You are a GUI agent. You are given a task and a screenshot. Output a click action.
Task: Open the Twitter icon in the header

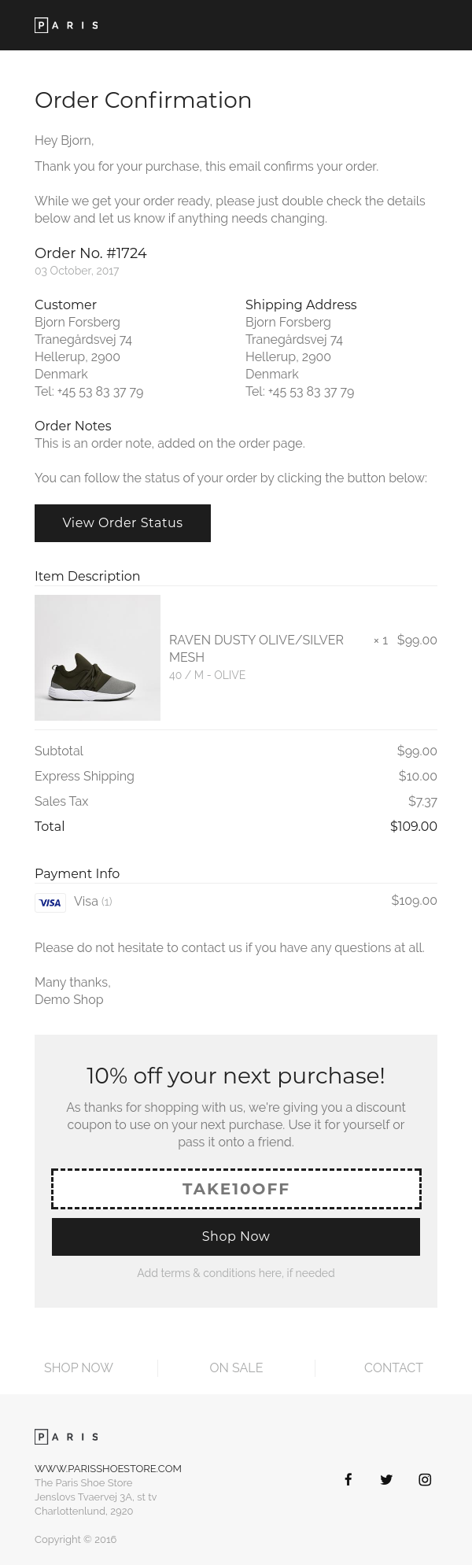[386, 25]
